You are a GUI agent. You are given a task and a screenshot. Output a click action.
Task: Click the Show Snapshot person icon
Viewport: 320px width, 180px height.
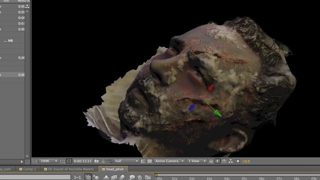pyautogui.click(x=103, y=161)
